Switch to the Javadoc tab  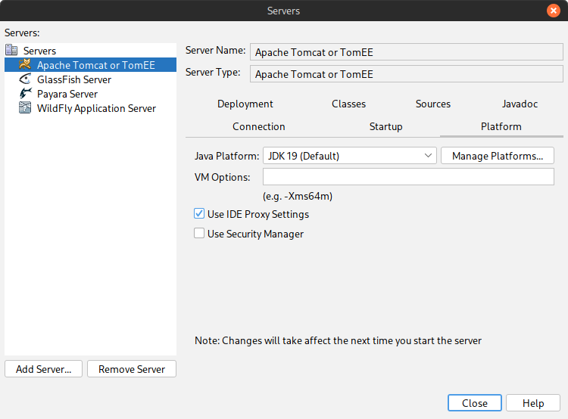pos(520,104)
